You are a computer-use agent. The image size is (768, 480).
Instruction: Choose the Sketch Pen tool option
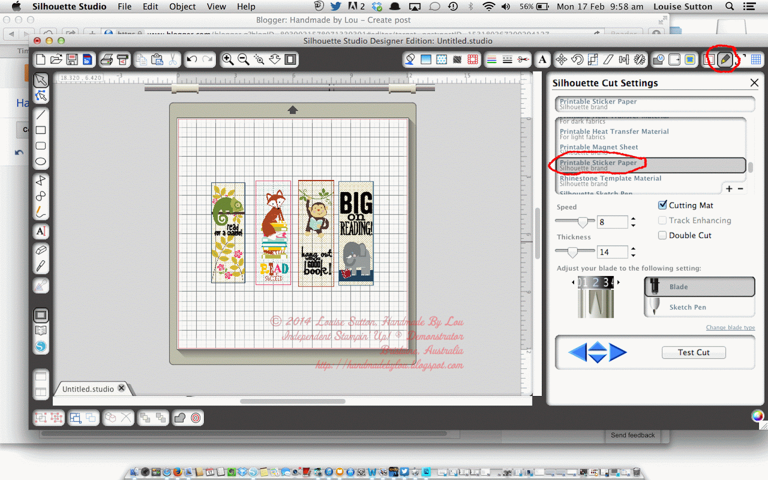pos(699,307)
